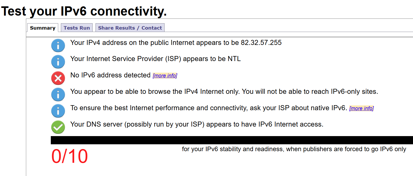Click the IPv6 stability and readiness caption
413x176 pixels.
tap(294, 149)
